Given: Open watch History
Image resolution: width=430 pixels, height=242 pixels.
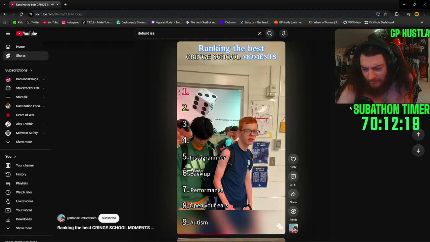Looking at the screenshot, I should pyautogui.click(x=26, y=174).
